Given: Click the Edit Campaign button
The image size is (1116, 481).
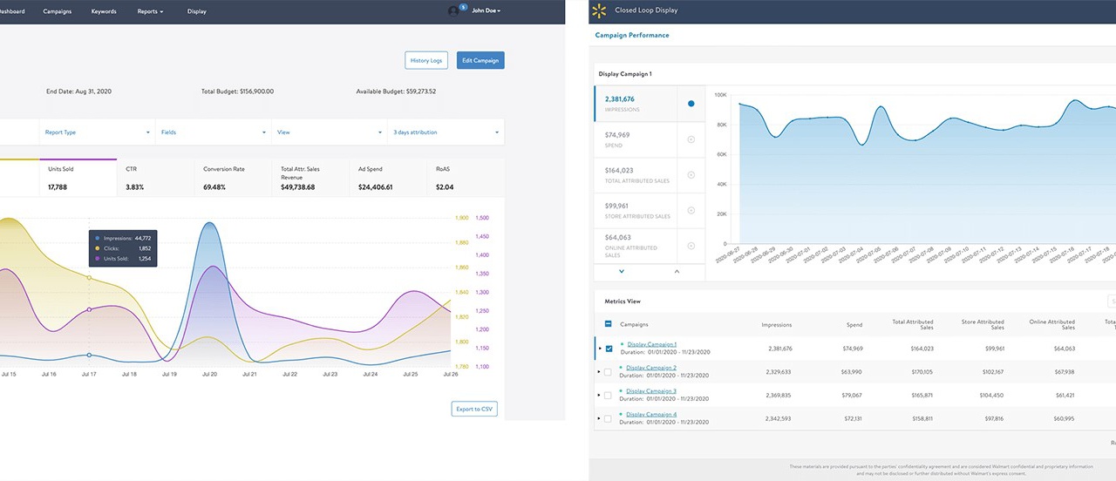Looking at the screenshot, I should [x=480, y=60].
